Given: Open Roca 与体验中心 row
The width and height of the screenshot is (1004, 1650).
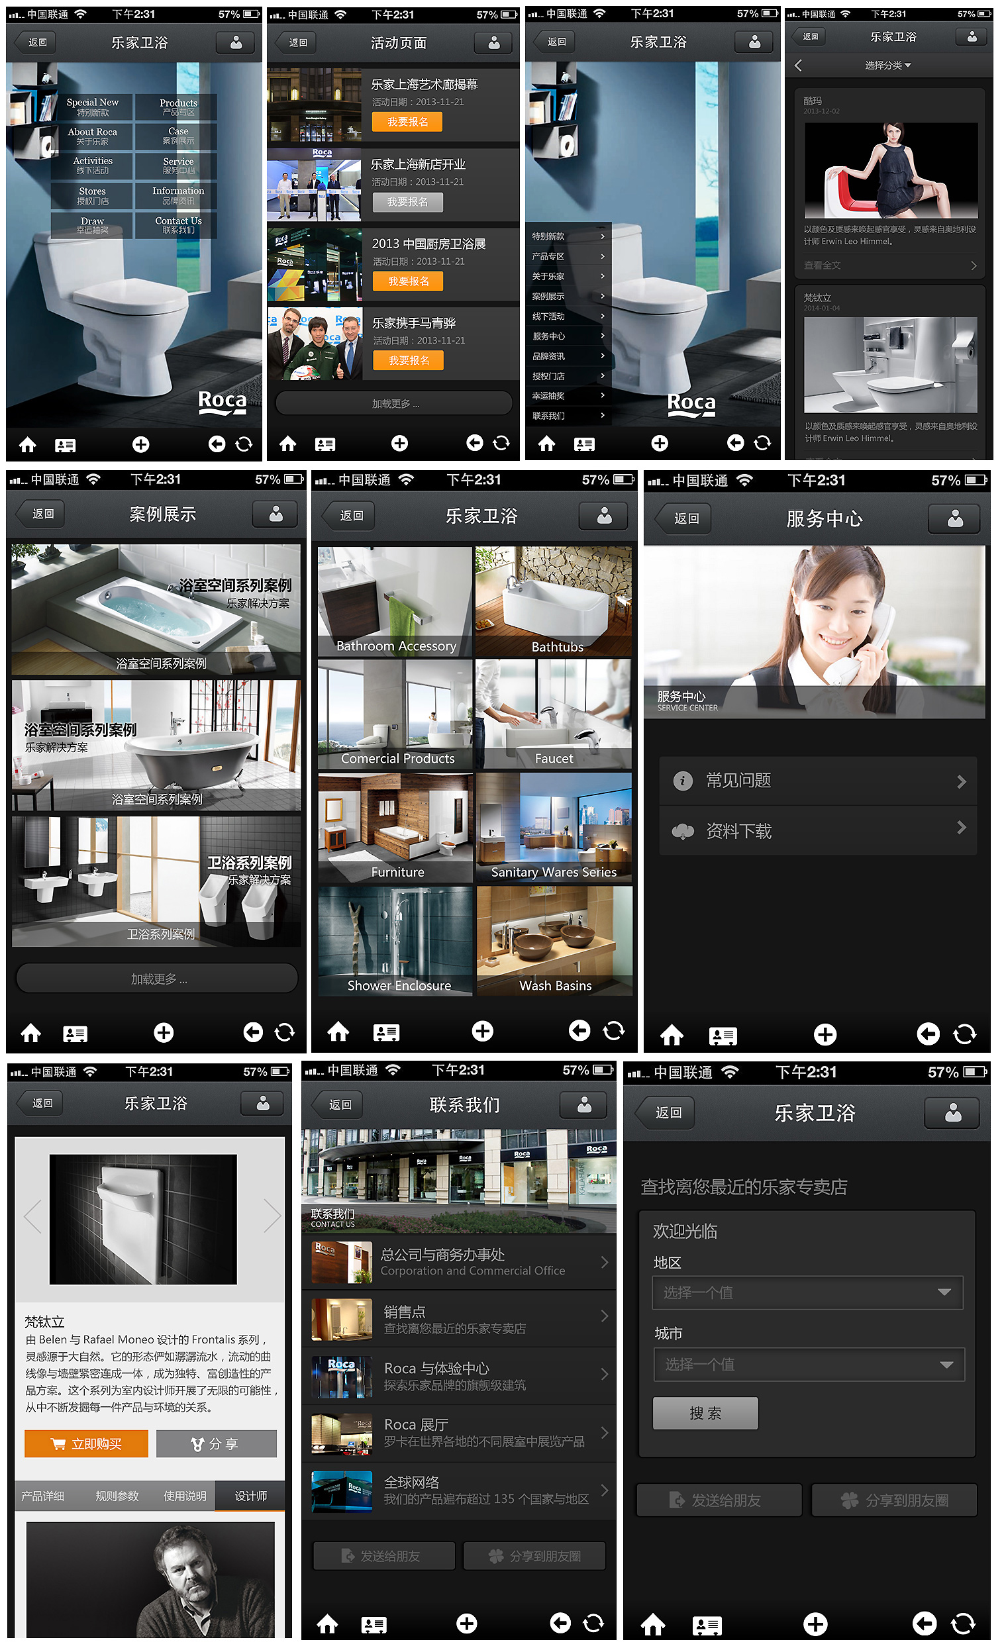Looking at the screenshot, I should tap(459, 1377).
